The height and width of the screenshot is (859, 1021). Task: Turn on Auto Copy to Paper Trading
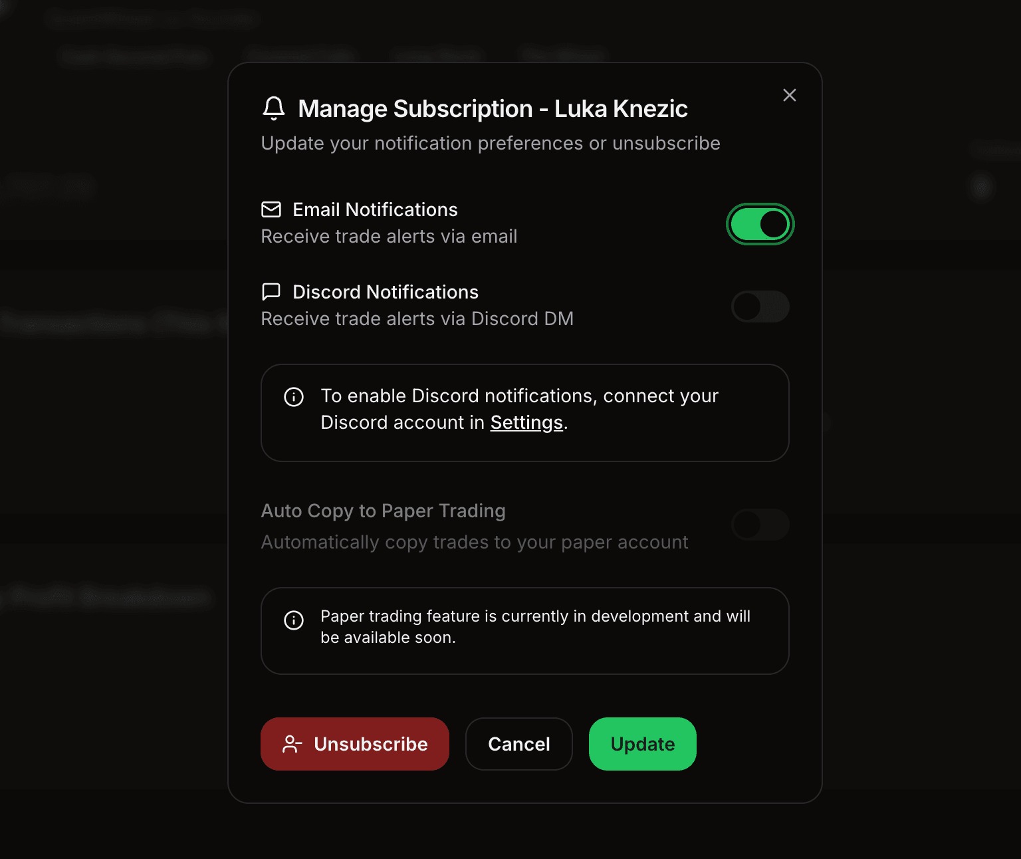760,525
